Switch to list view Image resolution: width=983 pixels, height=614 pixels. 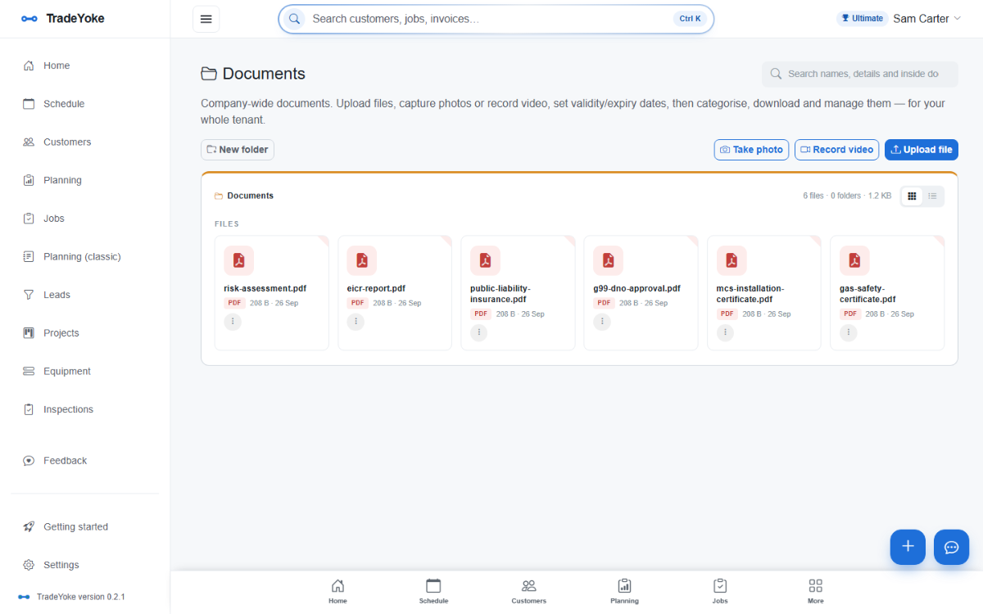[933, 196]
